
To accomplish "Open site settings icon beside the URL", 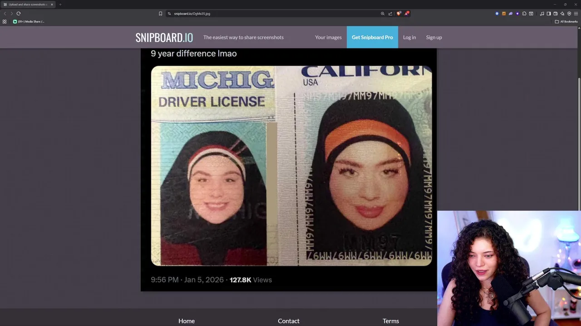I will click(169, 14).
